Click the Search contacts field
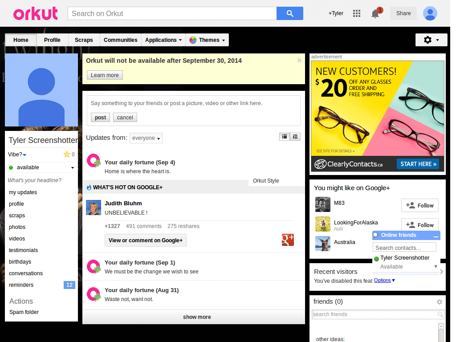Screen dimensions: 456x342 (x=404, y=248)
